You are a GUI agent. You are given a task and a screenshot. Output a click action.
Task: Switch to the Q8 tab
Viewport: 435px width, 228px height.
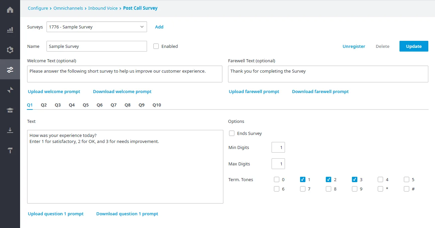tap(128, 105)
